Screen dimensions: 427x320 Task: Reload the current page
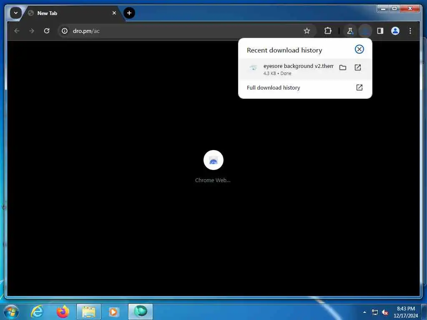[x=47, y=31]
